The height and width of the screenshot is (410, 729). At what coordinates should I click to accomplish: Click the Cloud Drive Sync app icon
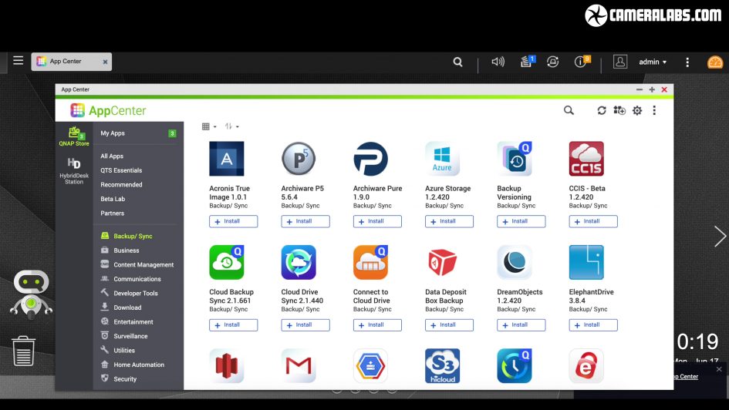coord(299,262)
